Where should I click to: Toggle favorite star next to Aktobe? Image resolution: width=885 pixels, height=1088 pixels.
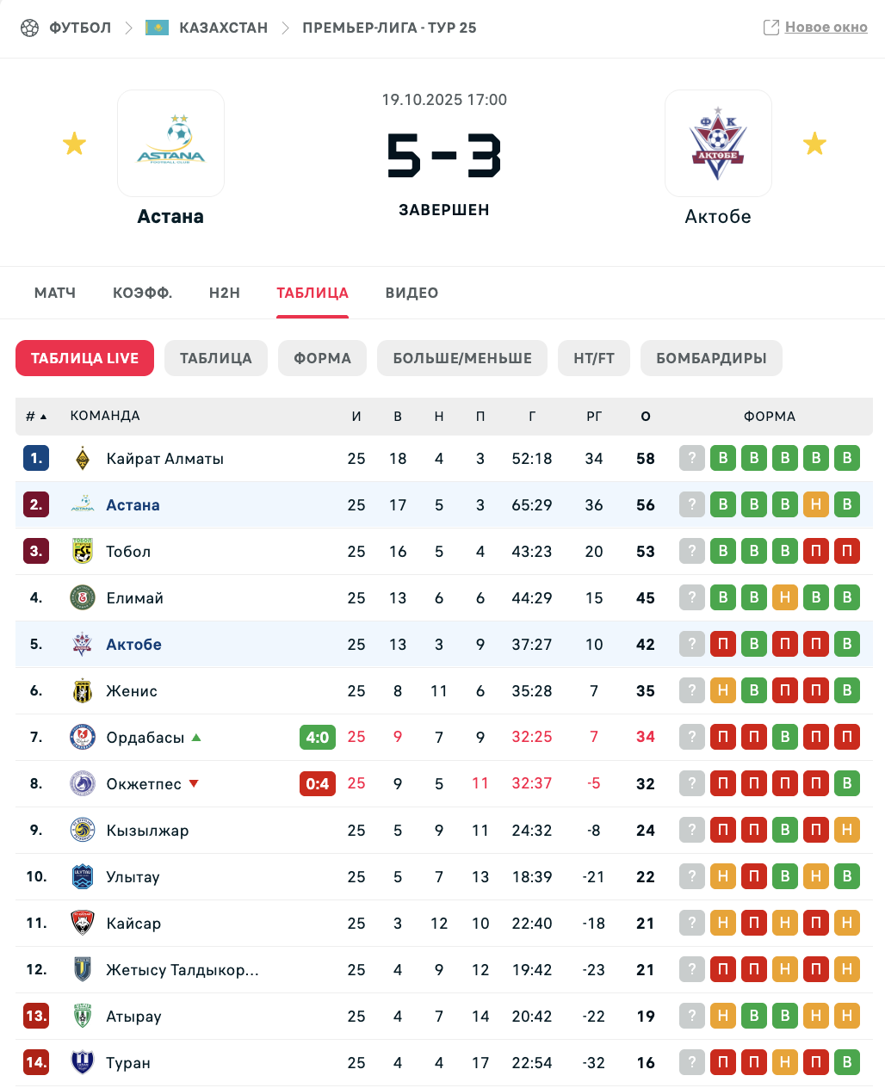814,144
